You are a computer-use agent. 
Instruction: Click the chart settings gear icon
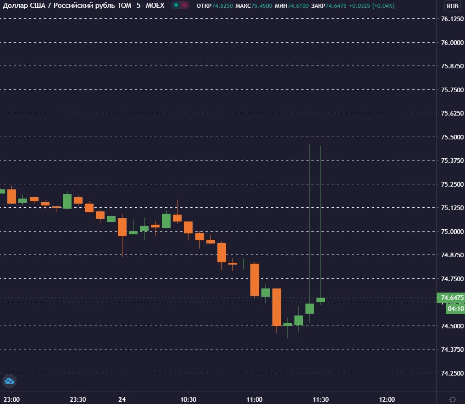[453, 399]
